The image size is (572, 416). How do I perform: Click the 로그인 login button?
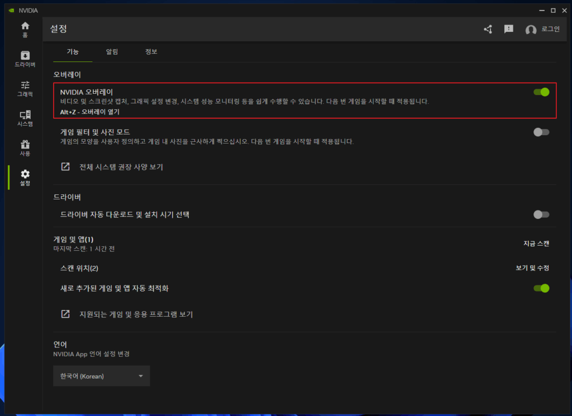click(550, 29)
